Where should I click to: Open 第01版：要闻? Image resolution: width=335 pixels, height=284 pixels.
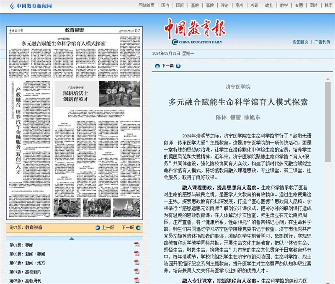tap(21, 245)
